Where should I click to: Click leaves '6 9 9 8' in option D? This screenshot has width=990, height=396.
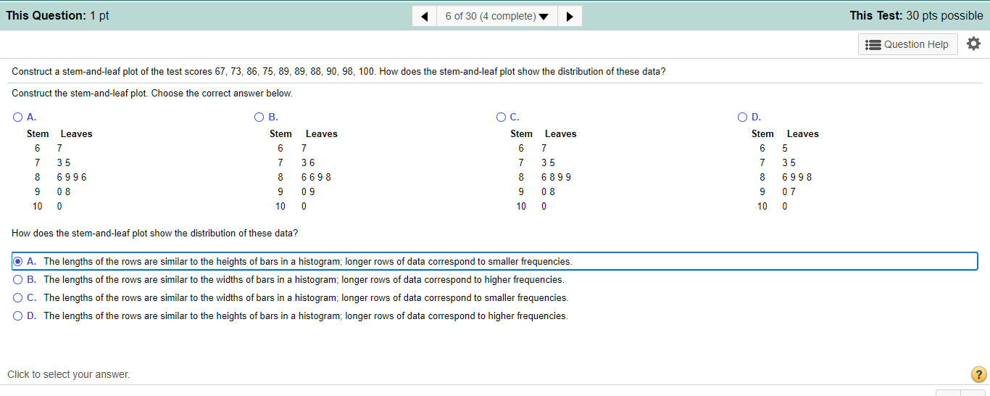click(797, 177)
